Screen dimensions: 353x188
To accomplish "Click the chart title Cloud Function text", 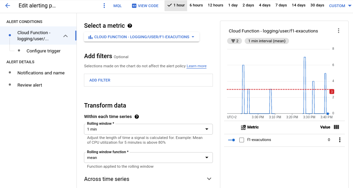I will pos(273,31).
